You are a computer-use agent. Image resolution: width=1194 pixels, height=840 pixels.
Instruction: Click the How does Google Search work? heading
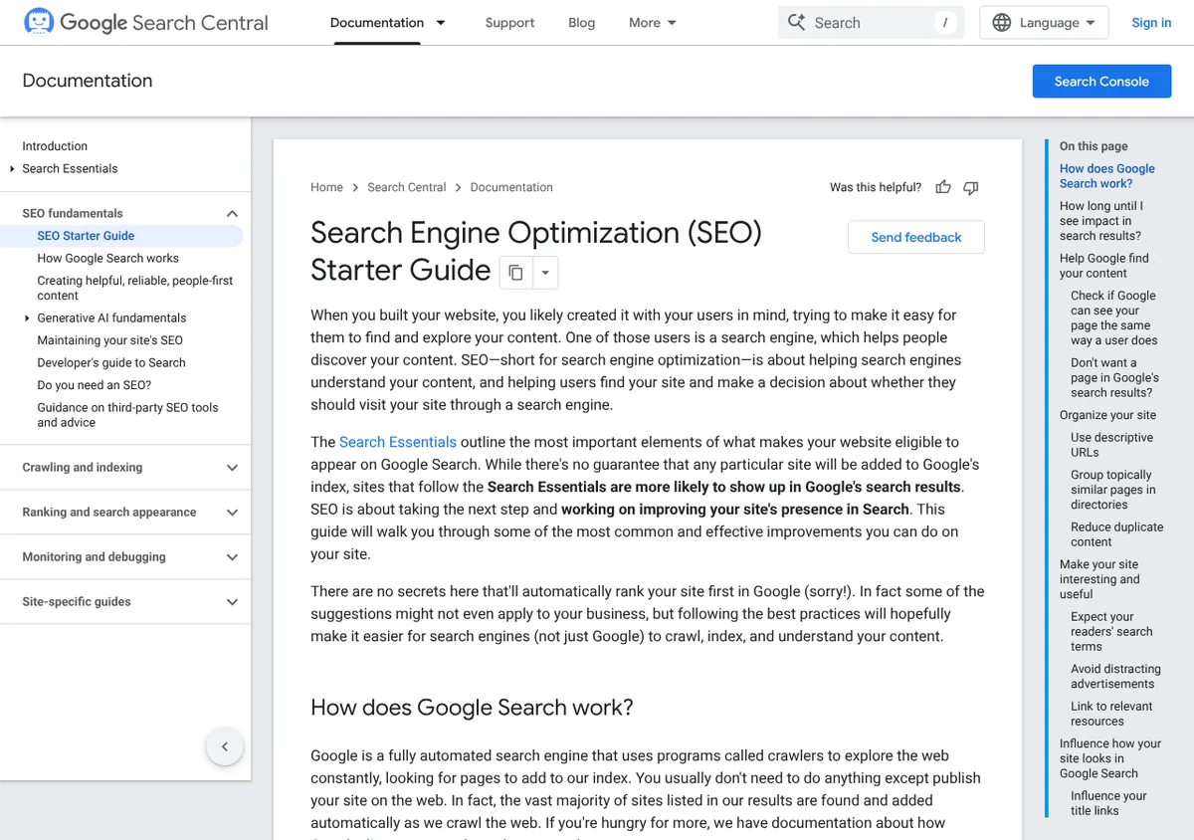[x=472, y=708]
